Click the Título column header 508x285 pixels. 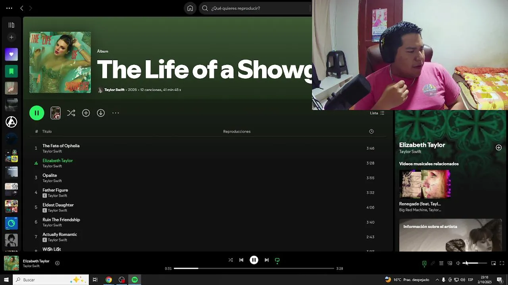(x=47, y=131)
